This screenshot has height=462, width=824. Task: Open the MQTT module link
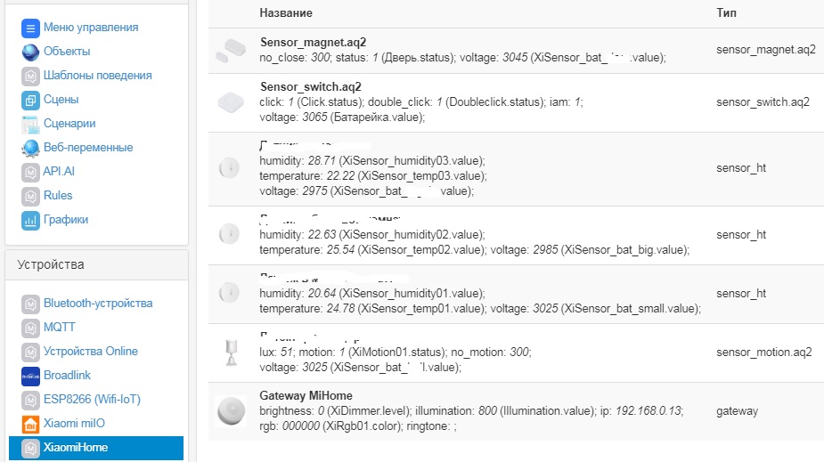tap(60, 328)
